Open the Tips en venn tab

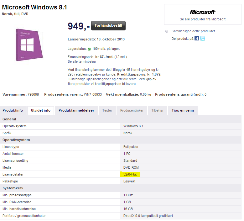(183, 110)
